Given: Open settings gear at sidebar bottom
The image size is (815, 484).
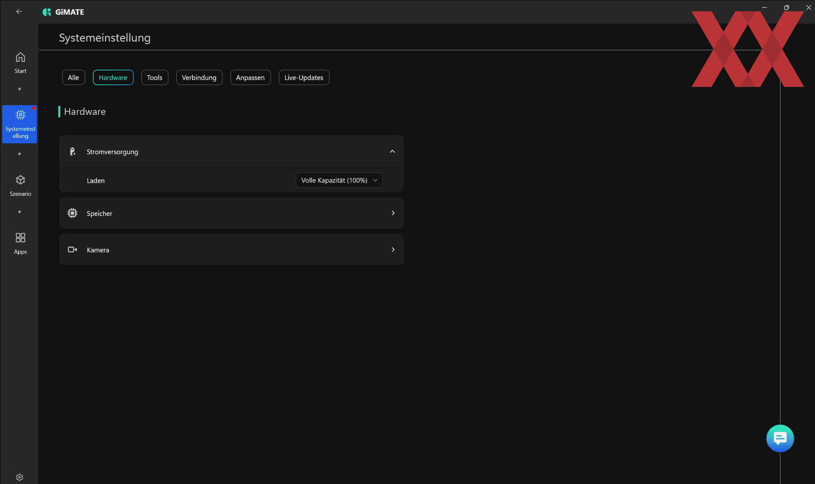Looking at the screenshot, I should coord(20,477).
